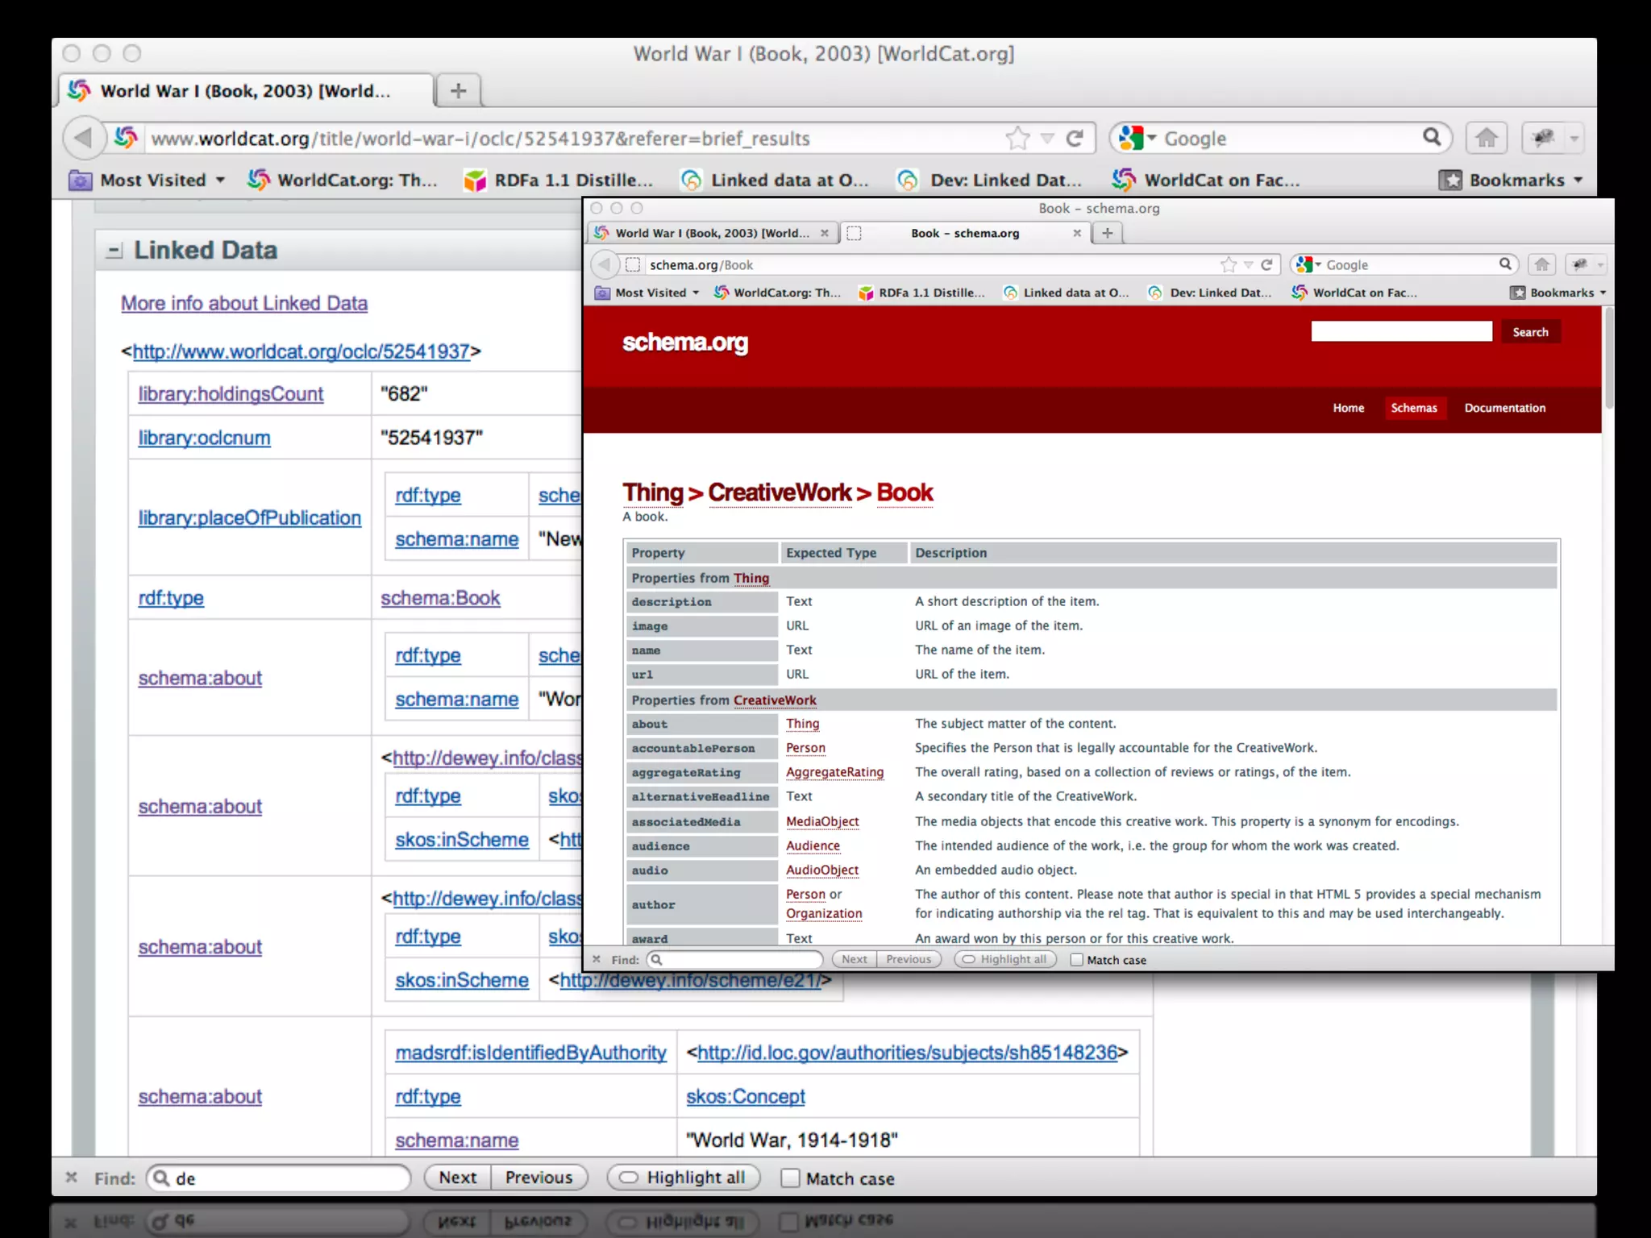Click the More info about Linked Data link
This screenshot has height=1238, width=1651.
point(244,303)
